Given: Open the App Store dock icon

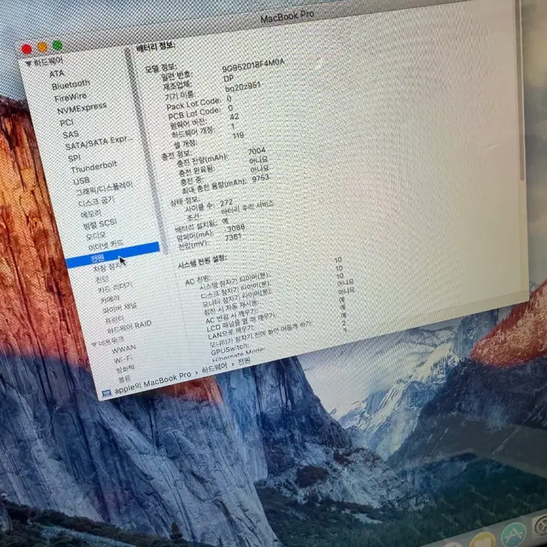Looking at the screenshot, I should point(513,536).
